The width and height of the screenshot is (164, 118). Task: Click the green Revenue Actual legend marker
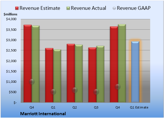[x=68, y=8]
